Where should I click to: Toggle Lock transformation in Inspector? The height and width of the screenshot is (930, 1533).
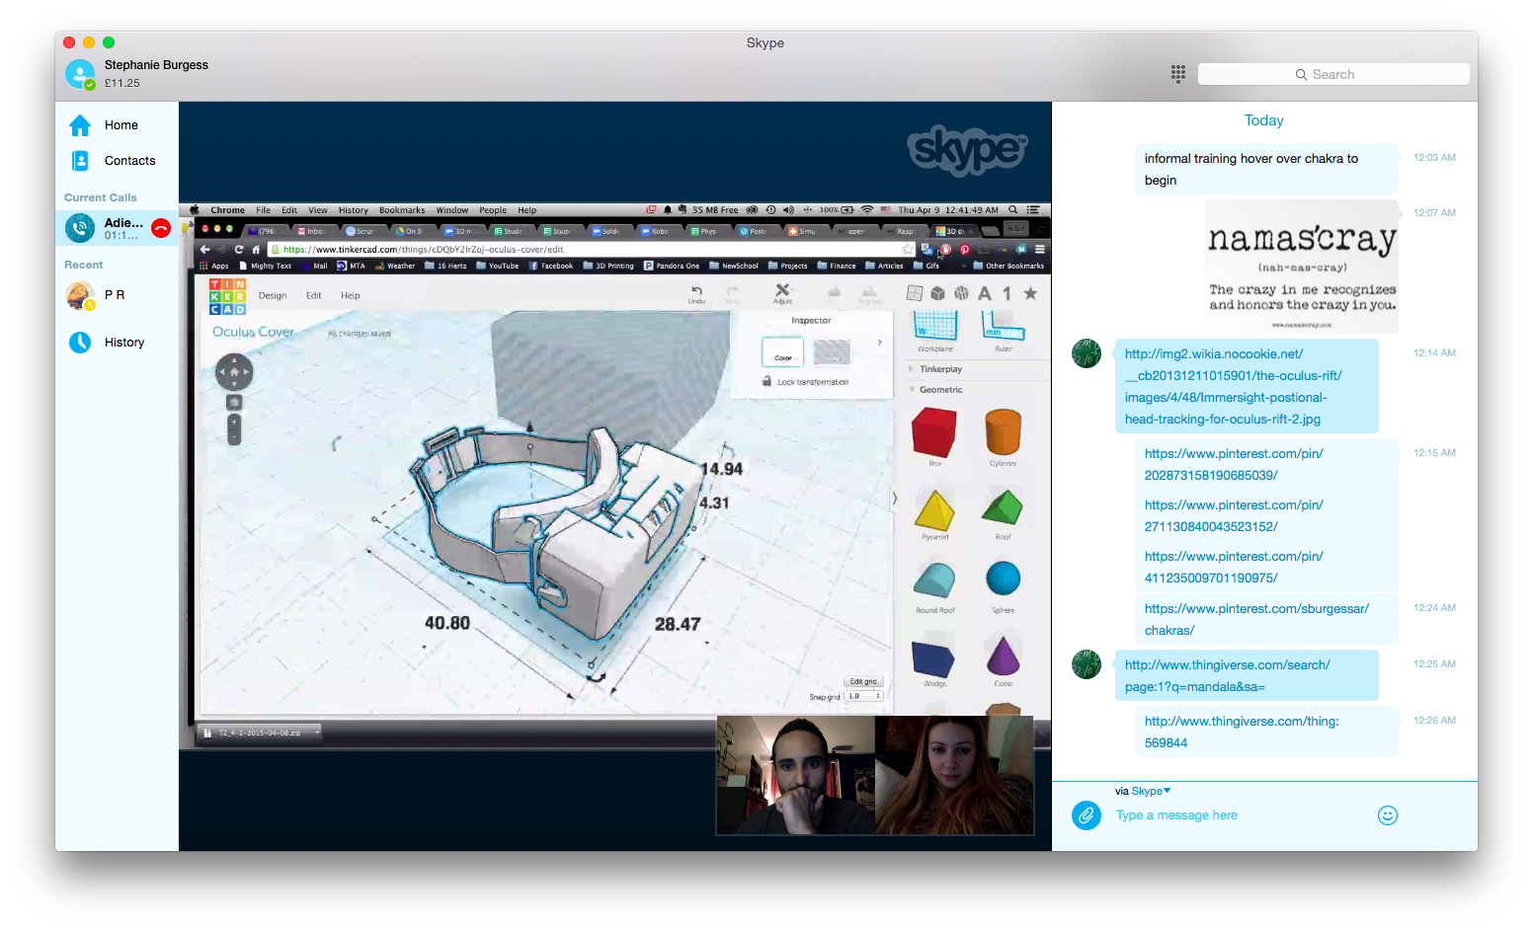click(805, 382)
